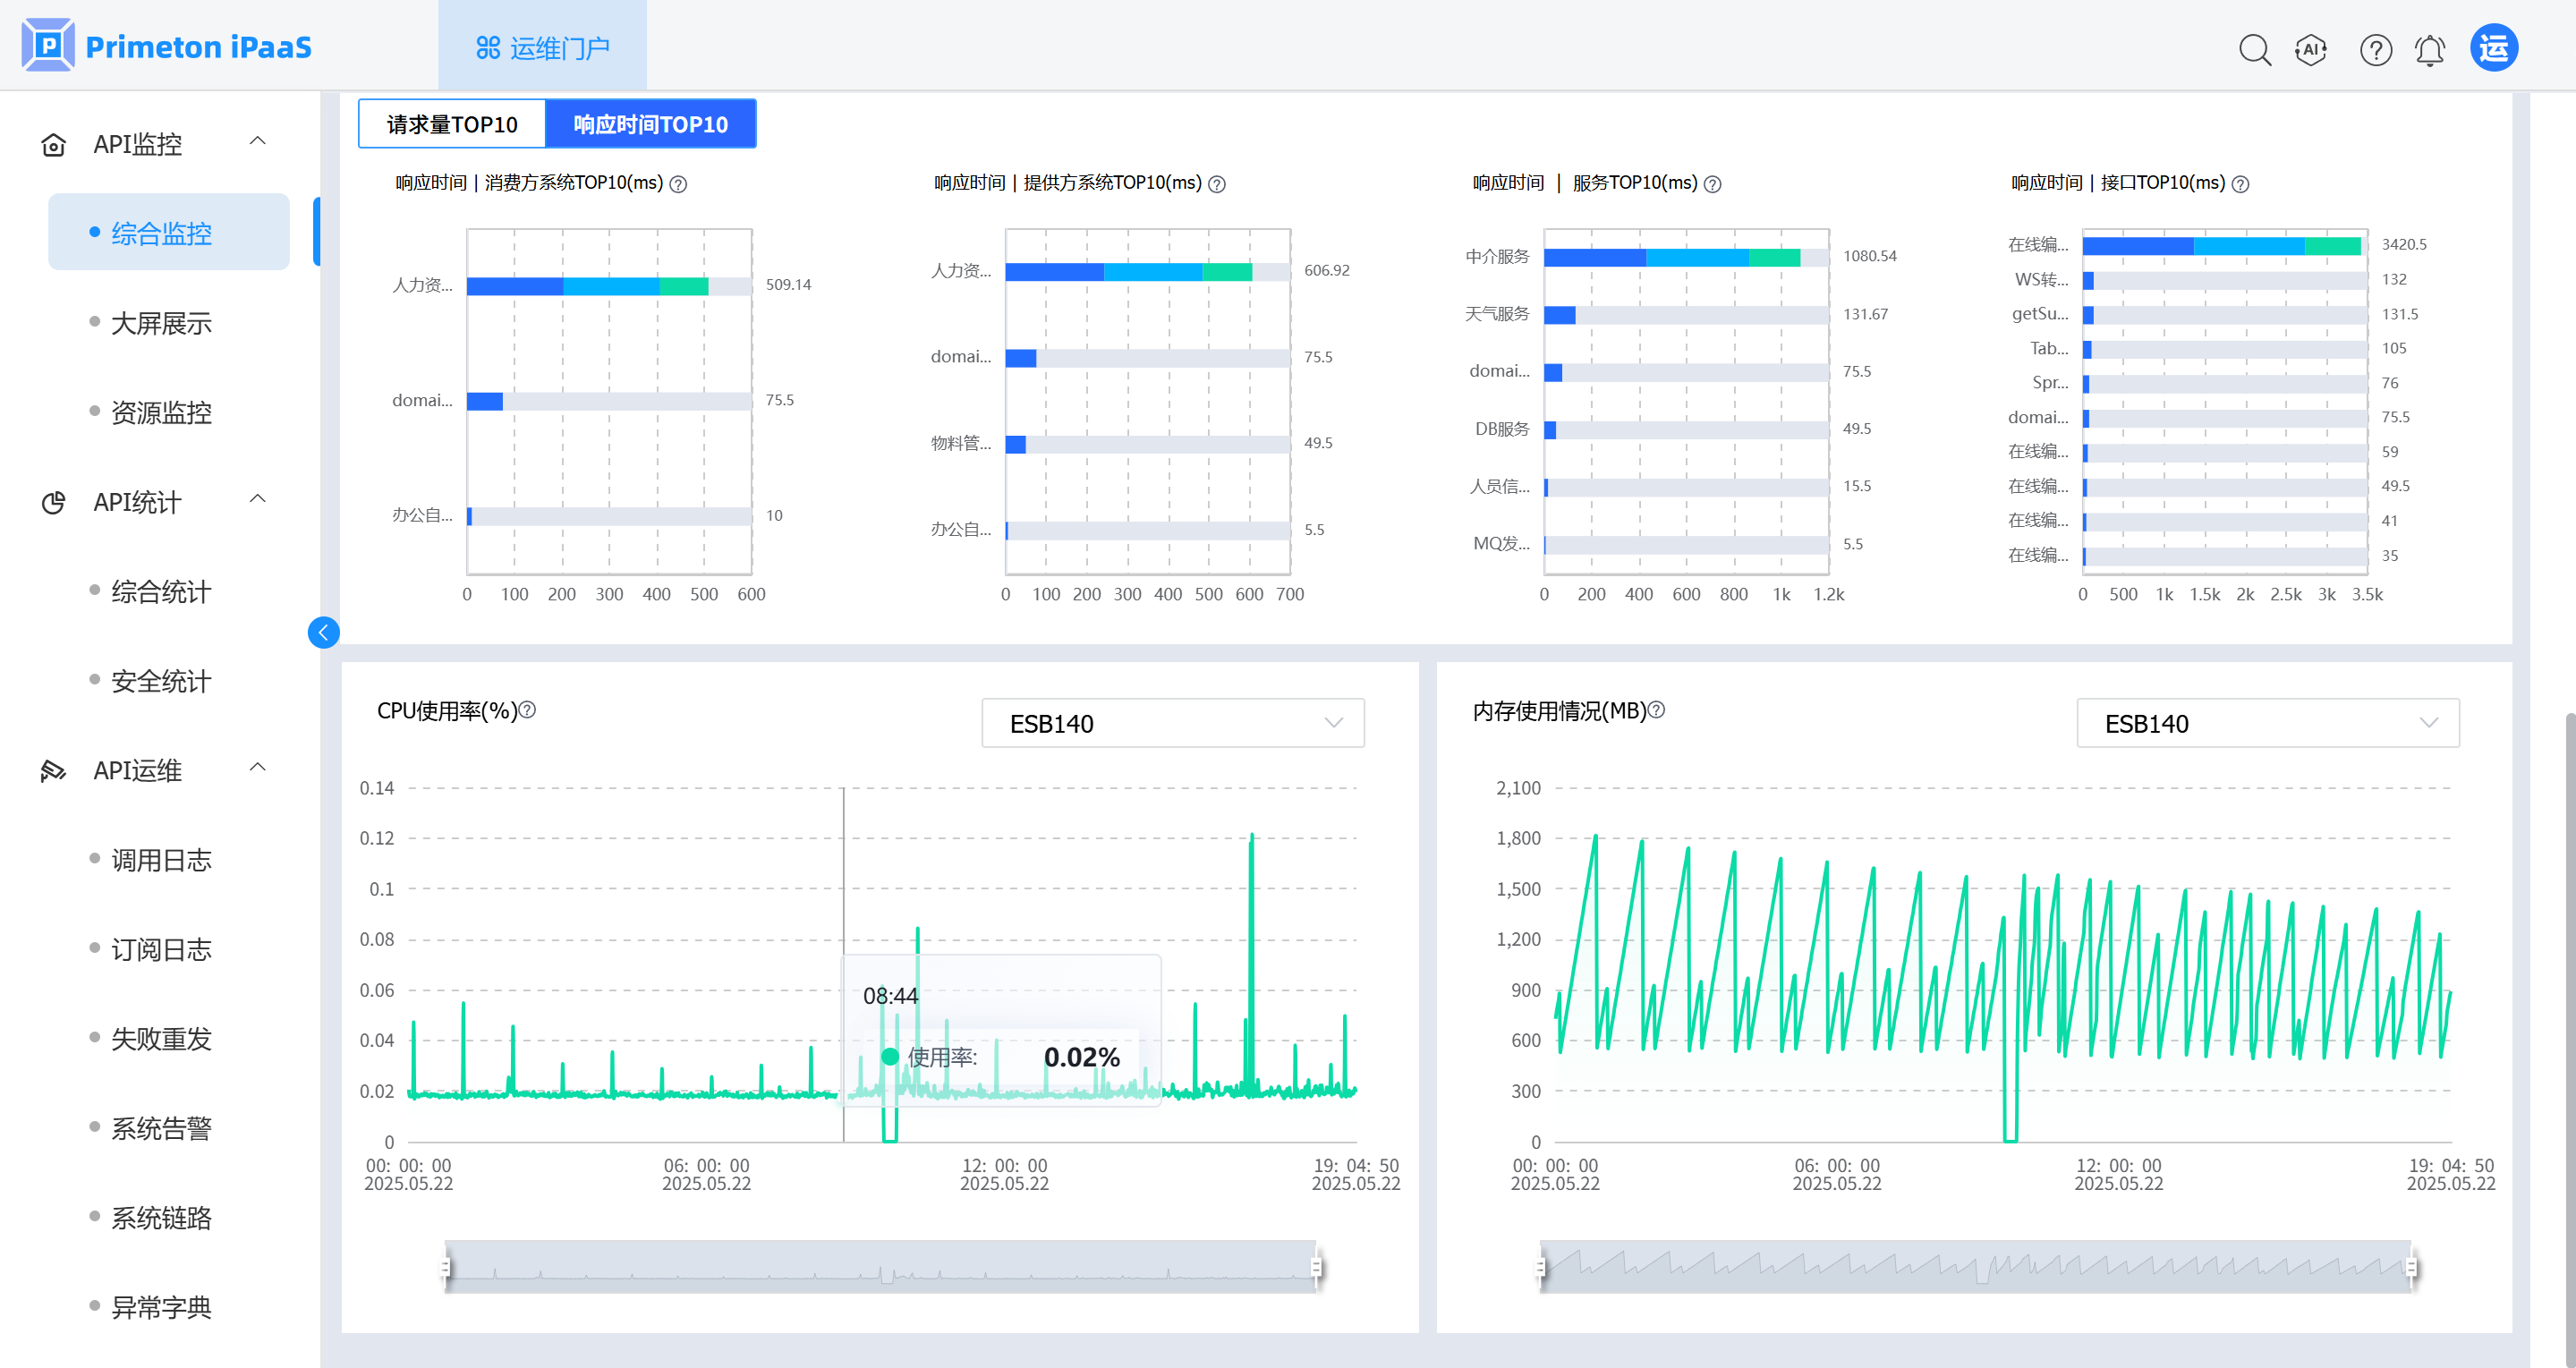Image resolution: width=2576 pixels, height=1368 pixels.
Task: Click the blue user avatar icon
Action: 2493,48
